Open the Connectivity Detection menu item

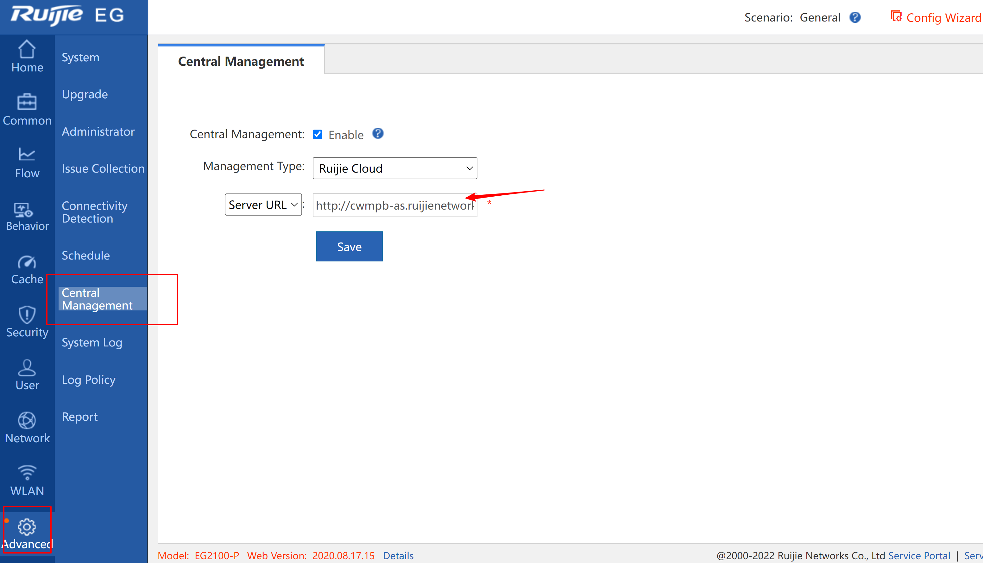95,212
